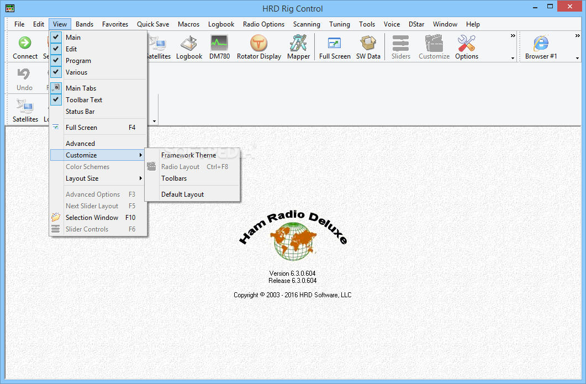
Task: Click the green Connect icon
Action: [25, 43]
